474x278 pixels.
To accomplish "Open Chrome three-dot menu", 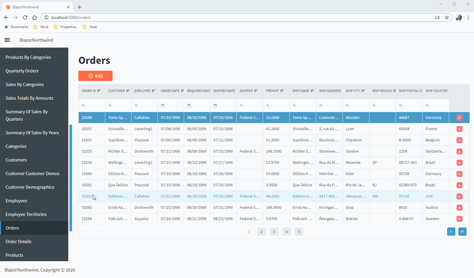I will (x=468, y=17).
